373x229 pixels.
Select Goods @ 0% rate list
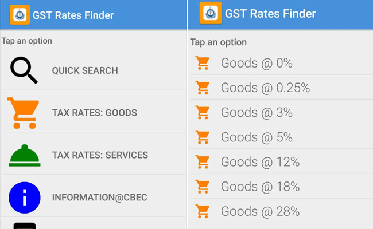pyautogui.click(x=257, y=63)
